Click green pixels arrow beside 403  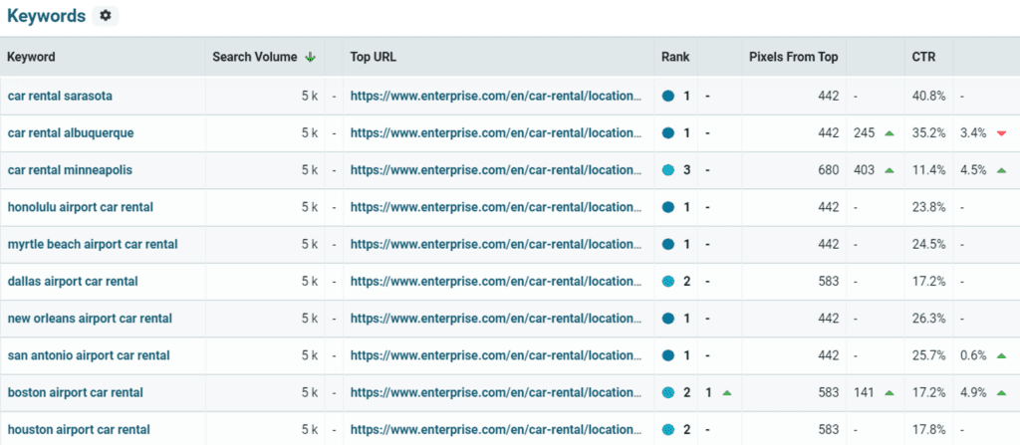(x=889, y=170)
